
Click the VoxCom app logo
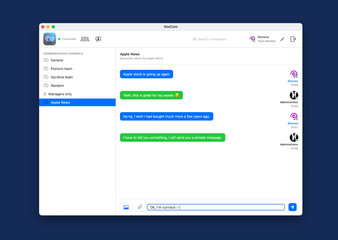(x=50, y=39)
